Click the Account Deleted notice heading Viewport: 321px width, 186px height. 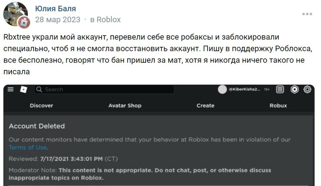tap(37, 126)
